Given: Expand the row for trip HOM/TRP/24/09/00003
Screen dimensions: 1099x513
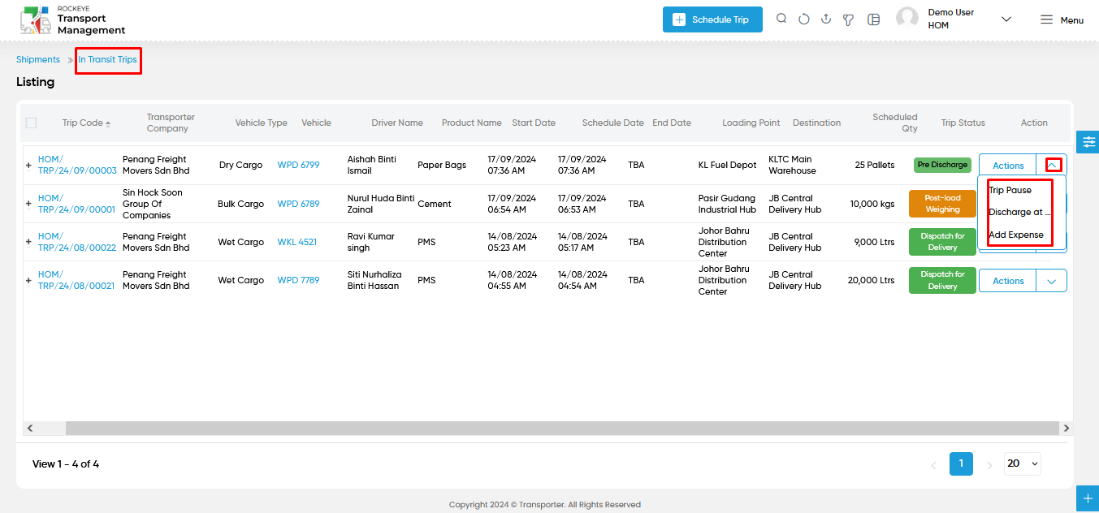Looking at the screenshot, I should coord(29,166).
